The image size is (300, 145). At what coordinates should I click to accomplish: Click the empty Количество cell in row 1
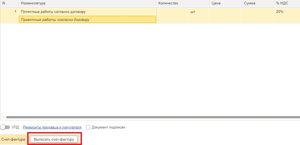[x=172, y=15]
